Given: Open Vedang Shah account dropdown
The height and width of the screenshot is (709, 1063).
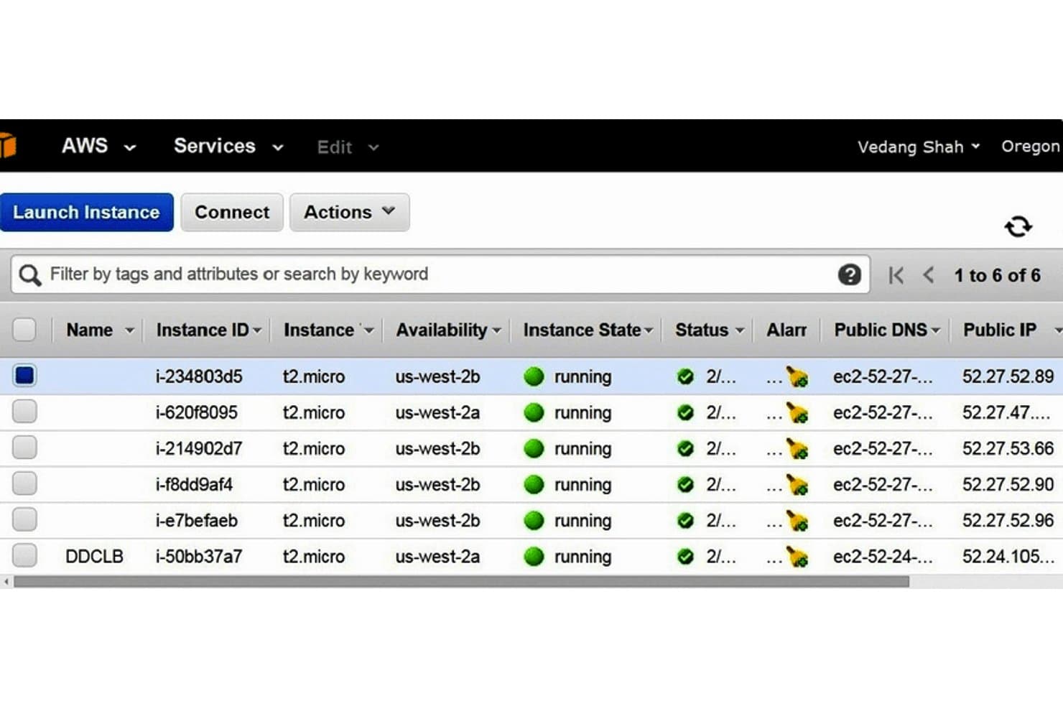Looking at the screenshot, I should 919,147.
